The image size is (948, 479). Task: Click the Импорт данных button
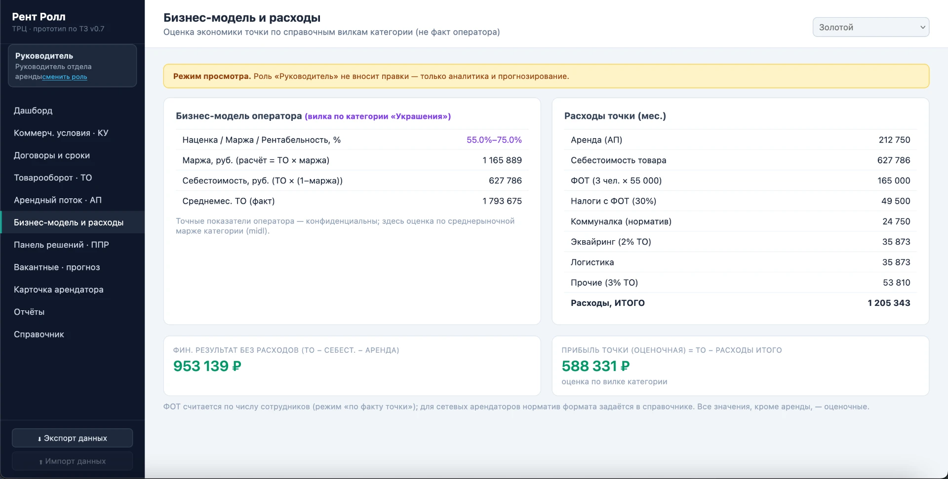click(x=72, y=461)
